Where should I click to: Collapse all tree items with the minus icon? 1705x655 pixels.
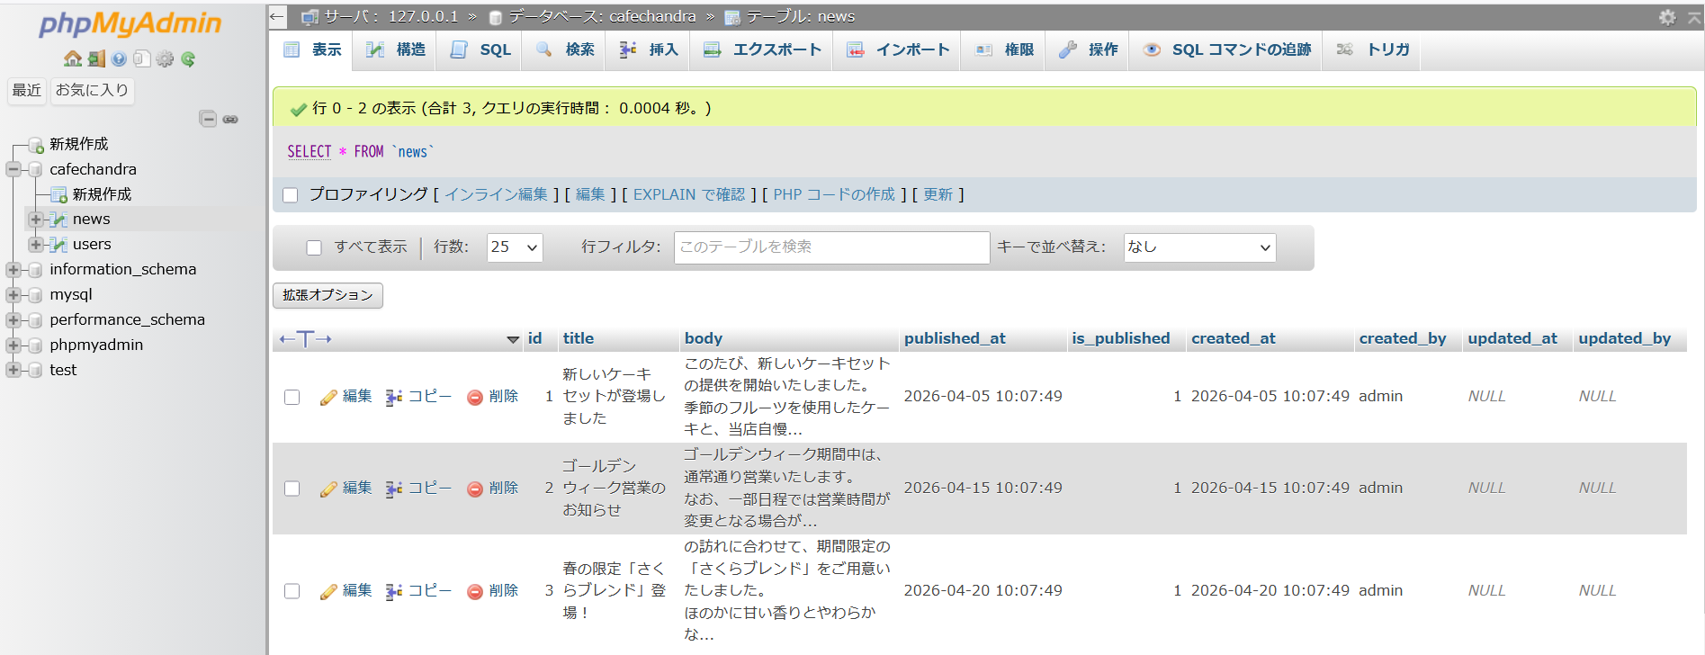tap(208, 119)
